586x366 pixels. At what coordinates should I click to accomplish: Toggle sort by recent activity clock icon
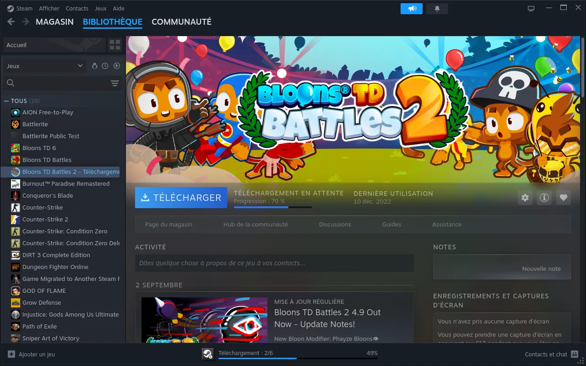pyautogui.click(x=105, y=66)
